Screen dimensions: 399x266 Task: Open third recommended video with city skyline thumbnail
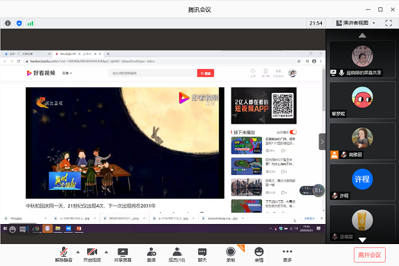(x=247, y=187)
